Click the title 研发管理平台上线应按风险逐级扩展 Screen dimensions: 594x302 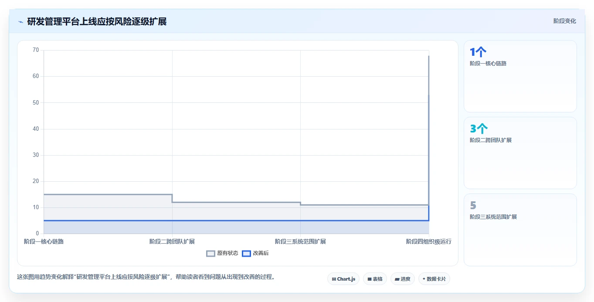97,21
